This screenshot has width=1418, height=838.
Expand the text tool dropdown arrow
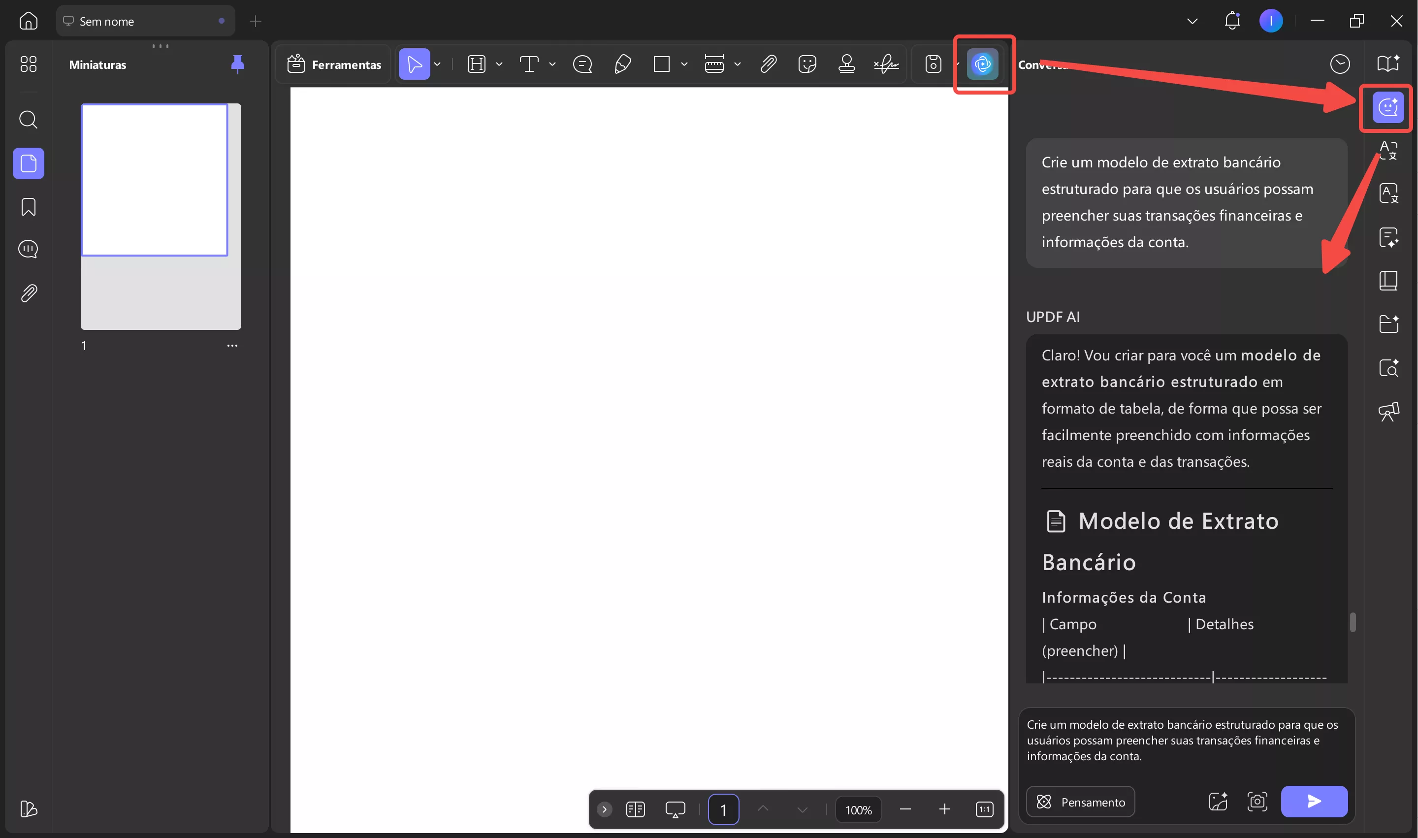(552, 64)
